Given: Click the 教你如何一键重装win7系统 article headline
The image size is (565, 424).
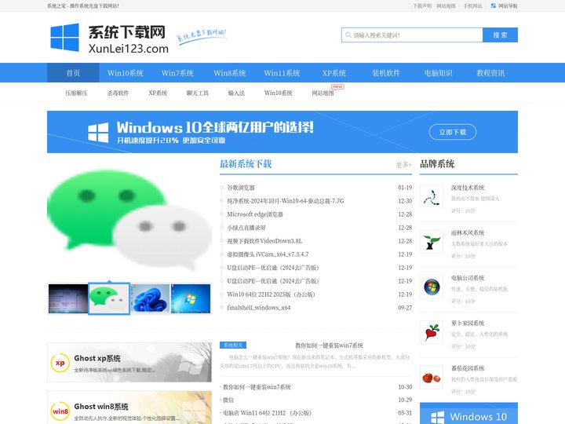Looking at the screenshot, I should [329, 345].
